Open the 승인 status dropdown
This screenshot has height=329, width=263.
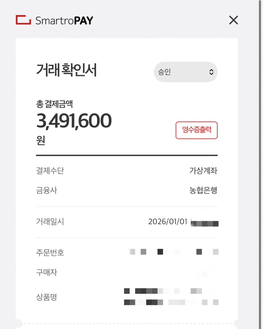pyautogui.click(x=186, y=72)
